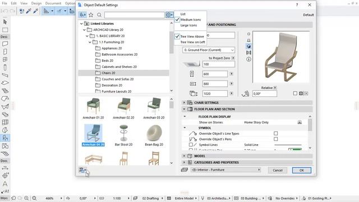Switch preview to floor plan symbol
The image size is (359, 202).
pos(248,34)
